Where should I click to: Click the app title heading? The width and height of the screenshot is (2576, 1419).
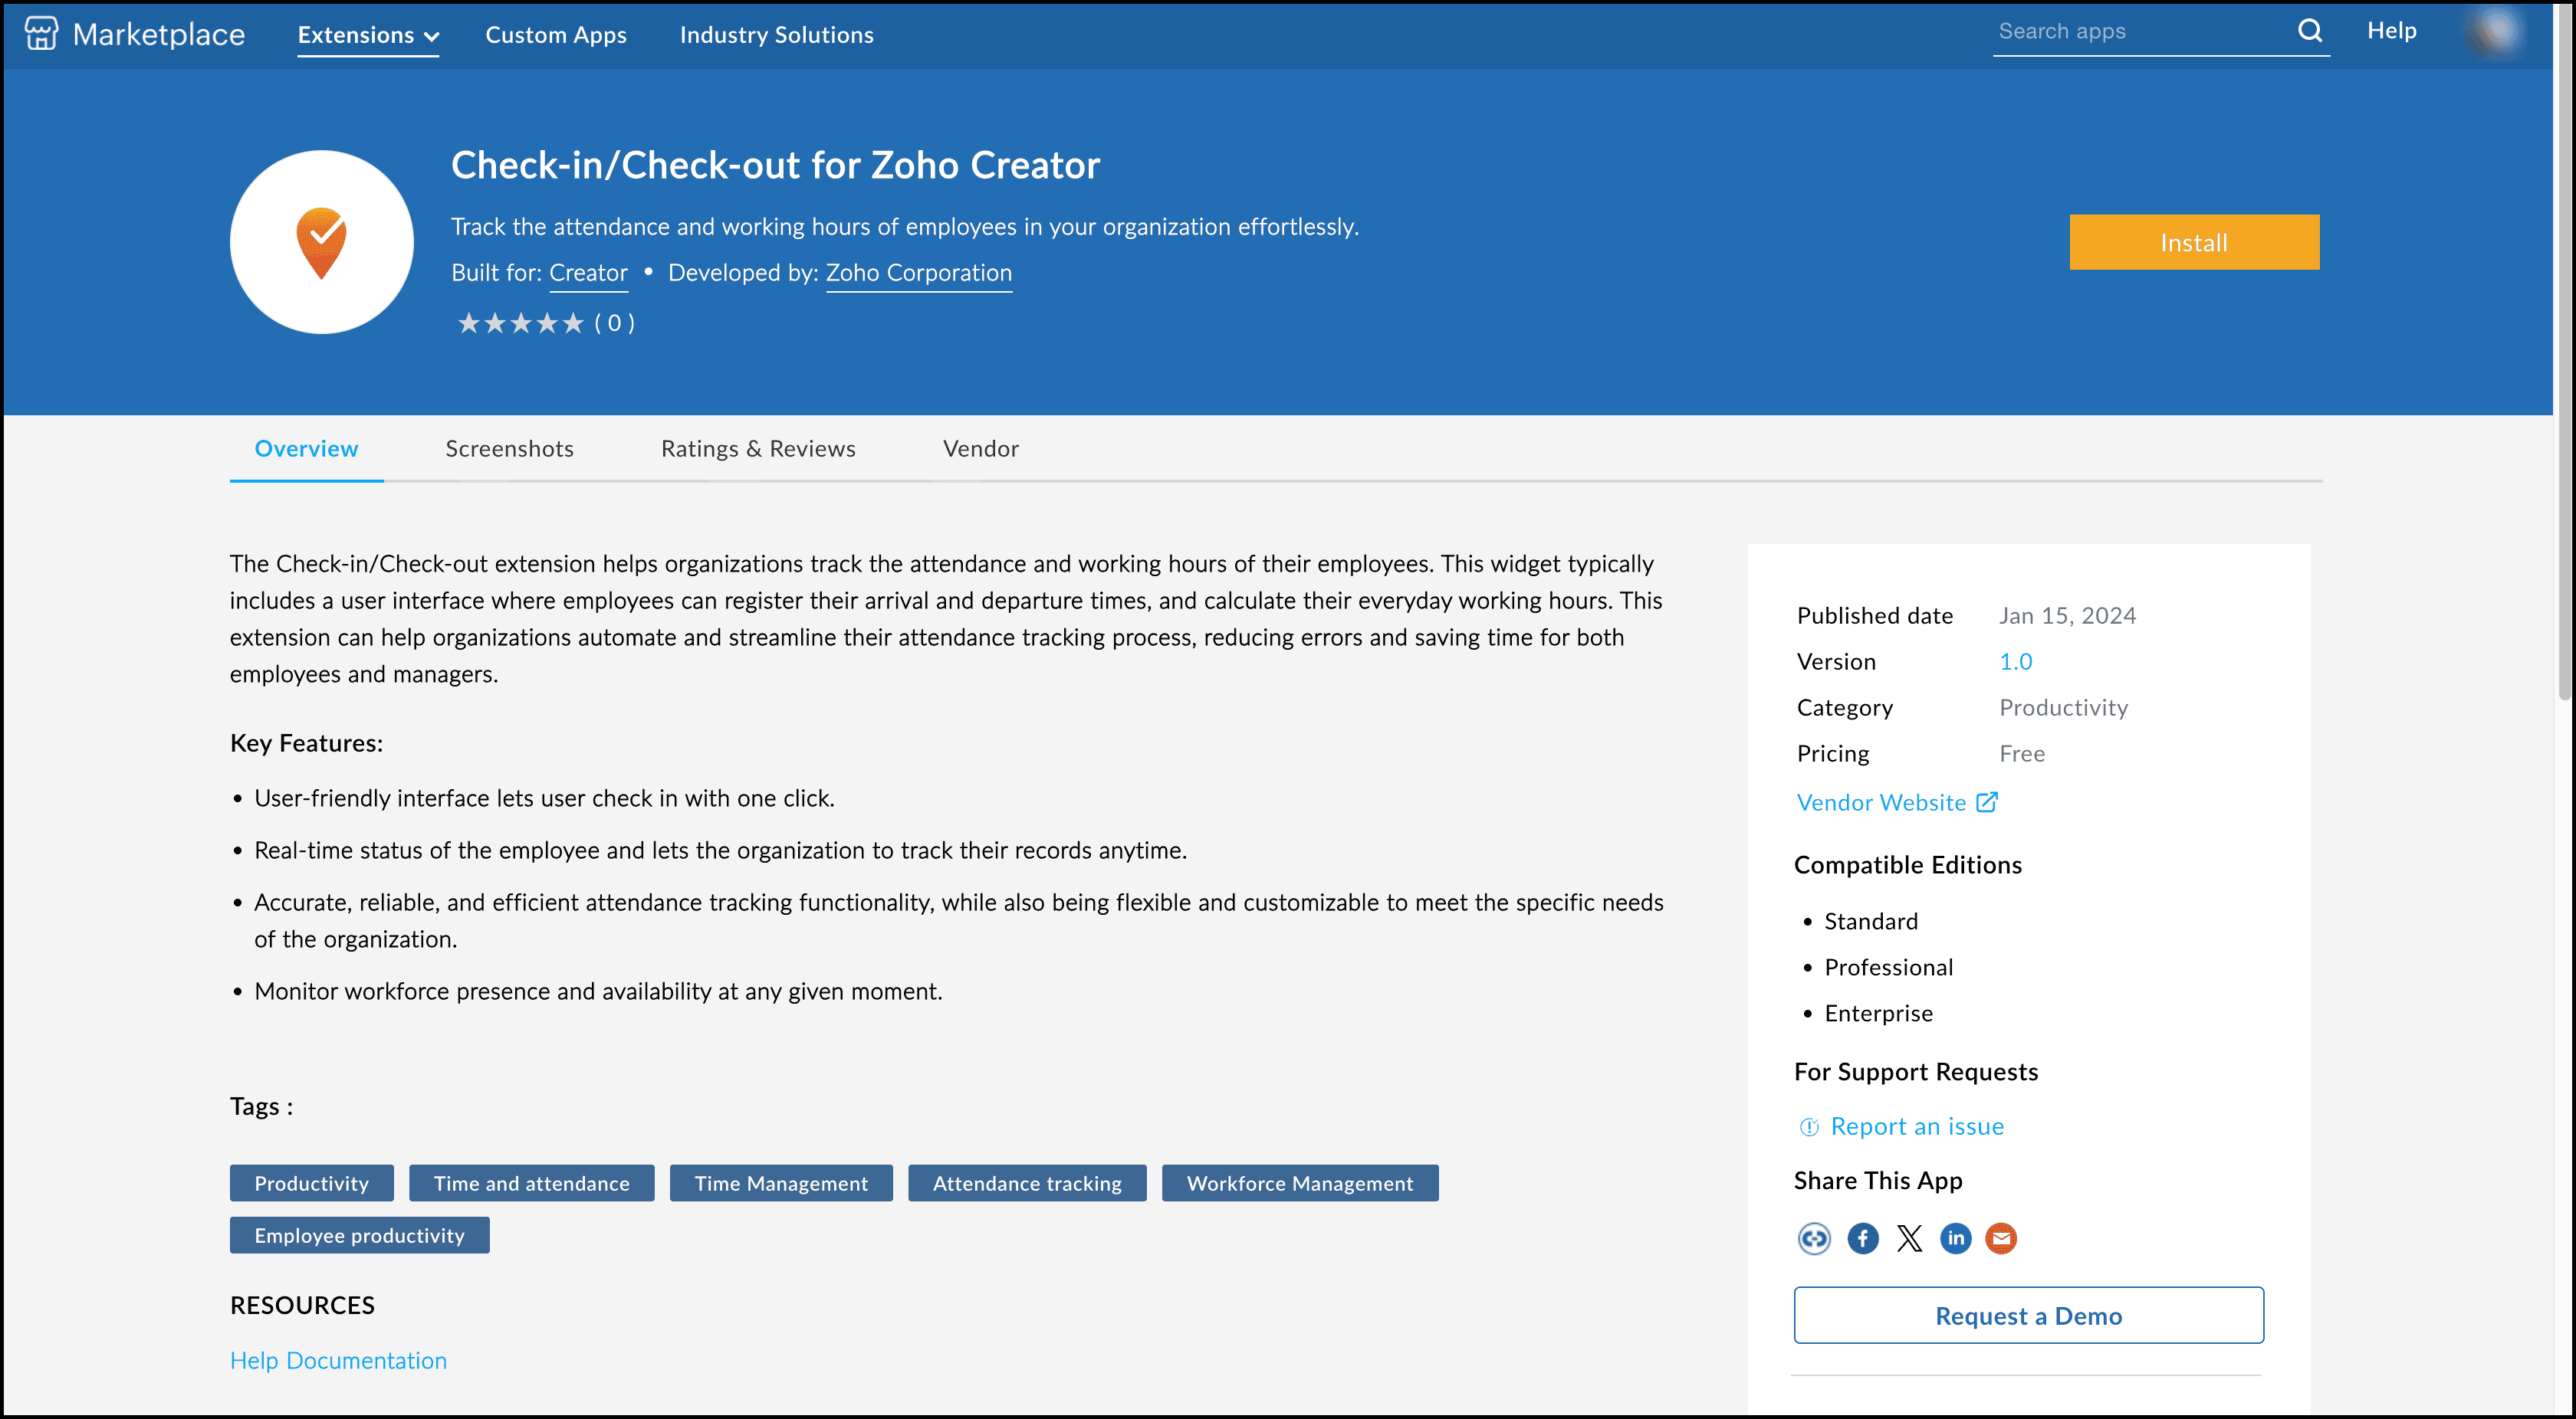click(775, 165)
